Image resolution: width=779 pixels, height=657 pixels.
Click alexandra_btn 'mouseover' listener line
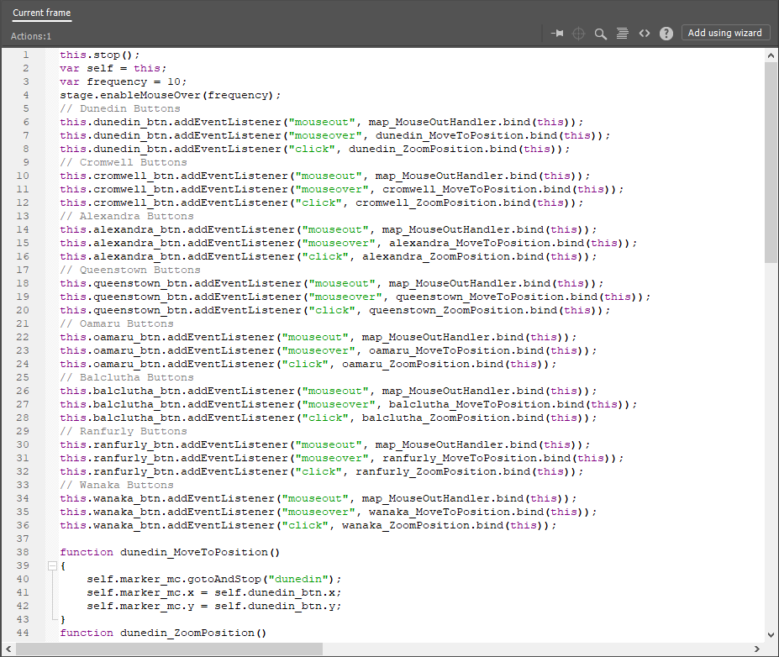pos(348,243)
